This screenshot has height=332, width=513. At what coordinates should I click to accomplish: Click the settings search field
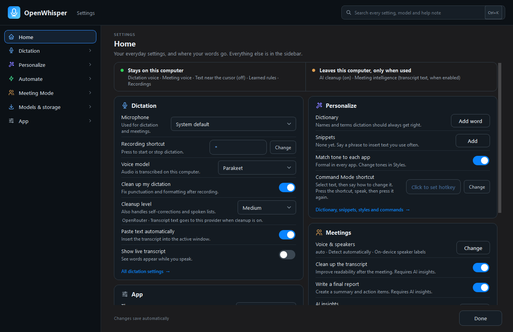pyautogui.click(x=423, y=13)
